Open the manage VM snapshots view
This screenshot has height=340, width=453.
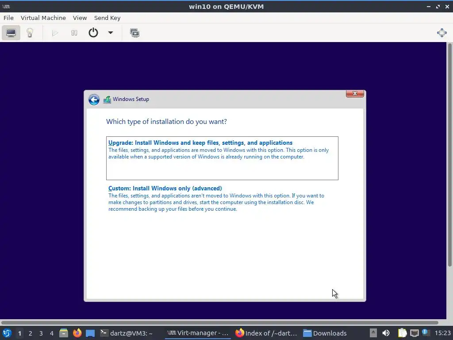[x=134, y=33]
